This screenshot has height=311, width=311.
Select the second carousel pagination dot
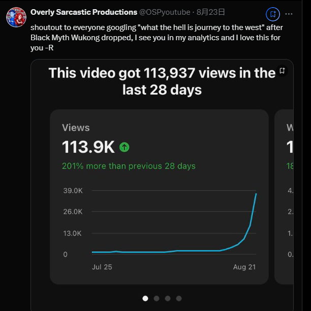coord(157,298)
